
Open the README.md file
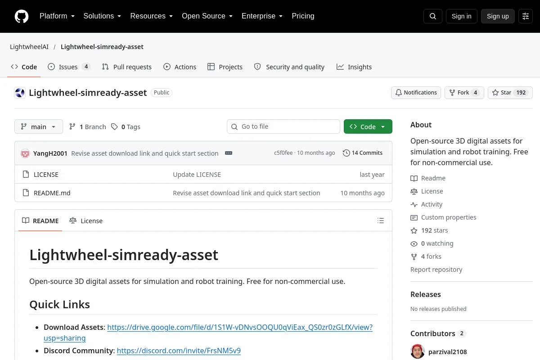click(x=52, y=193)
